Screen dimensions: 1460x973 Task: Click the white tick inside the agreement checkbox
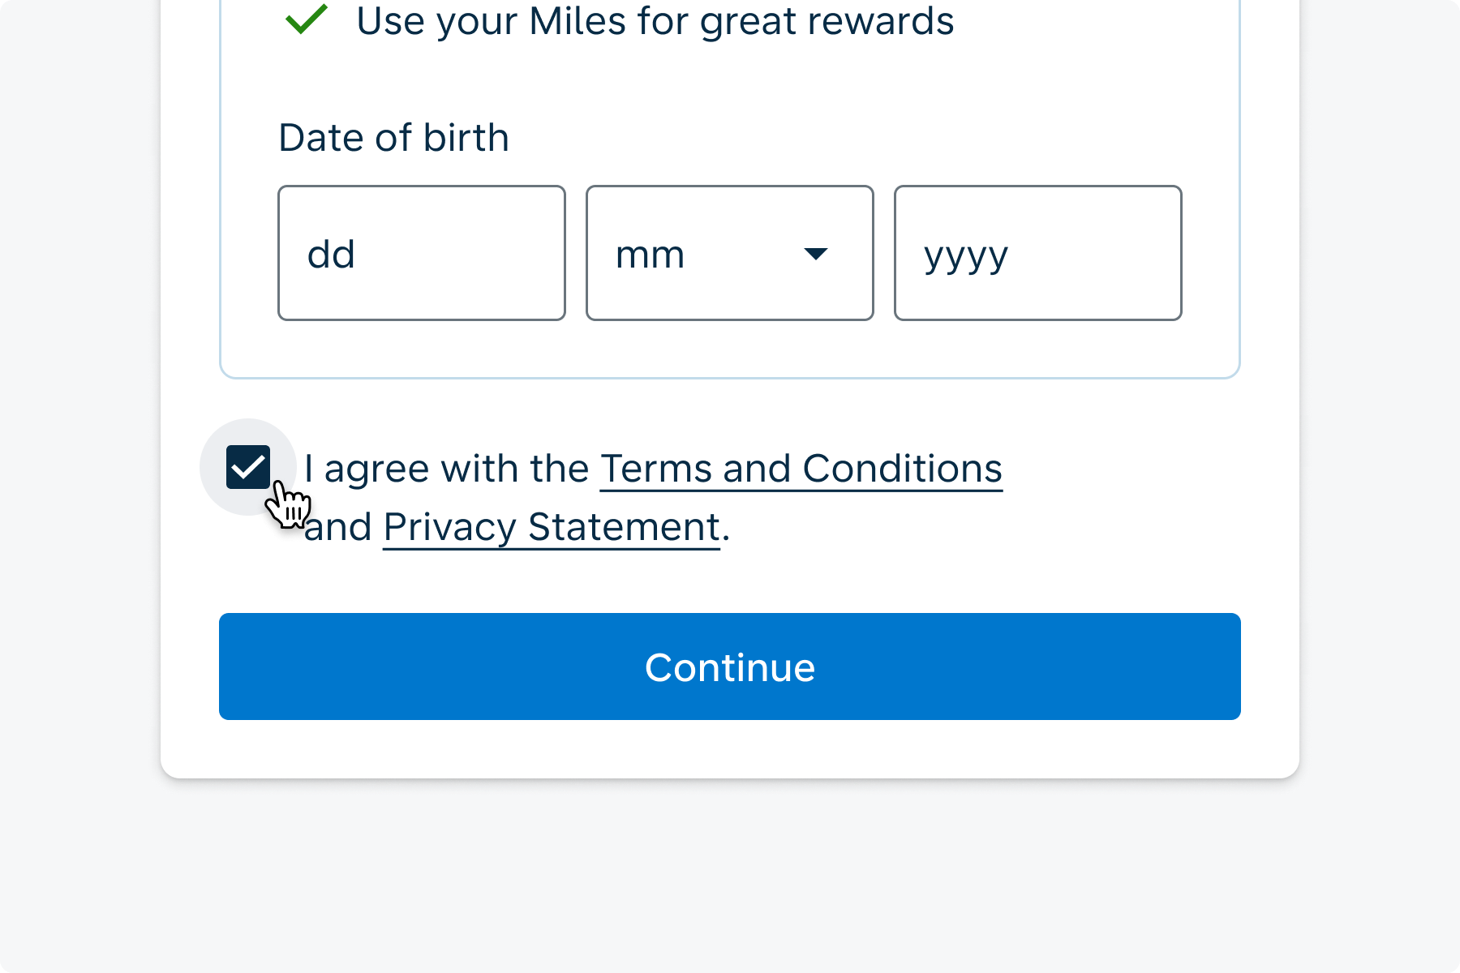pos(248,467)
